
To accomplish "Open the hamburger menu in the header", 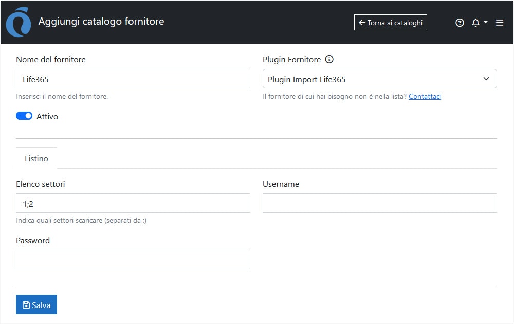I will (499, 23).
